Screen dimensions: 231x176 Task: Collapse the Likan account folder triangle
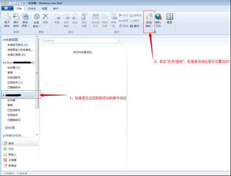pyautogui.click(x=4, y=63)
